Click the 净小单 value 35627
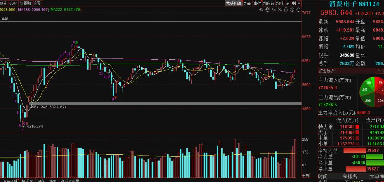The height and width of the screenshot is (182, 384). point(373,169)
